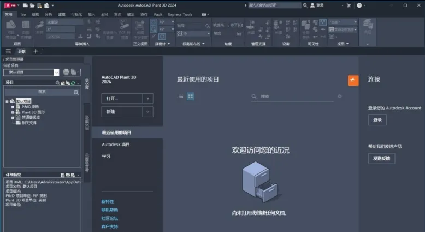Screen dimensions: 425x232
Task: Click the New file quick-access icon
Action: click(25, 5)
